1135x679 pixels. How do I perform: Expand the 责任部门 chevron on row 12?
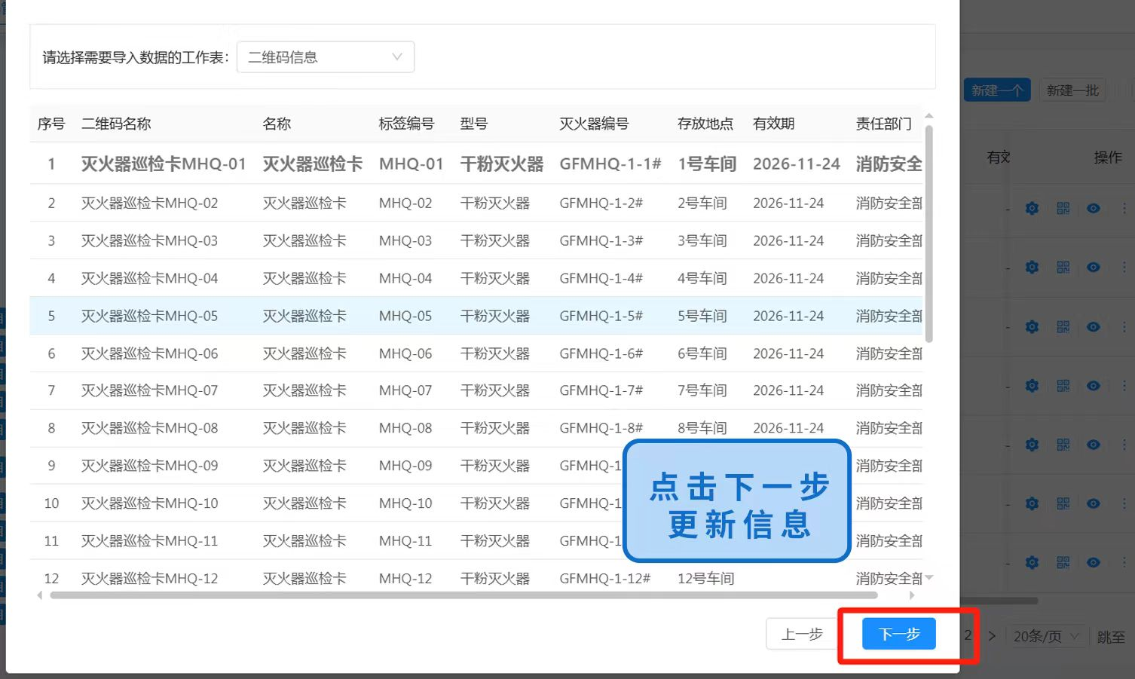click(928, 578)
